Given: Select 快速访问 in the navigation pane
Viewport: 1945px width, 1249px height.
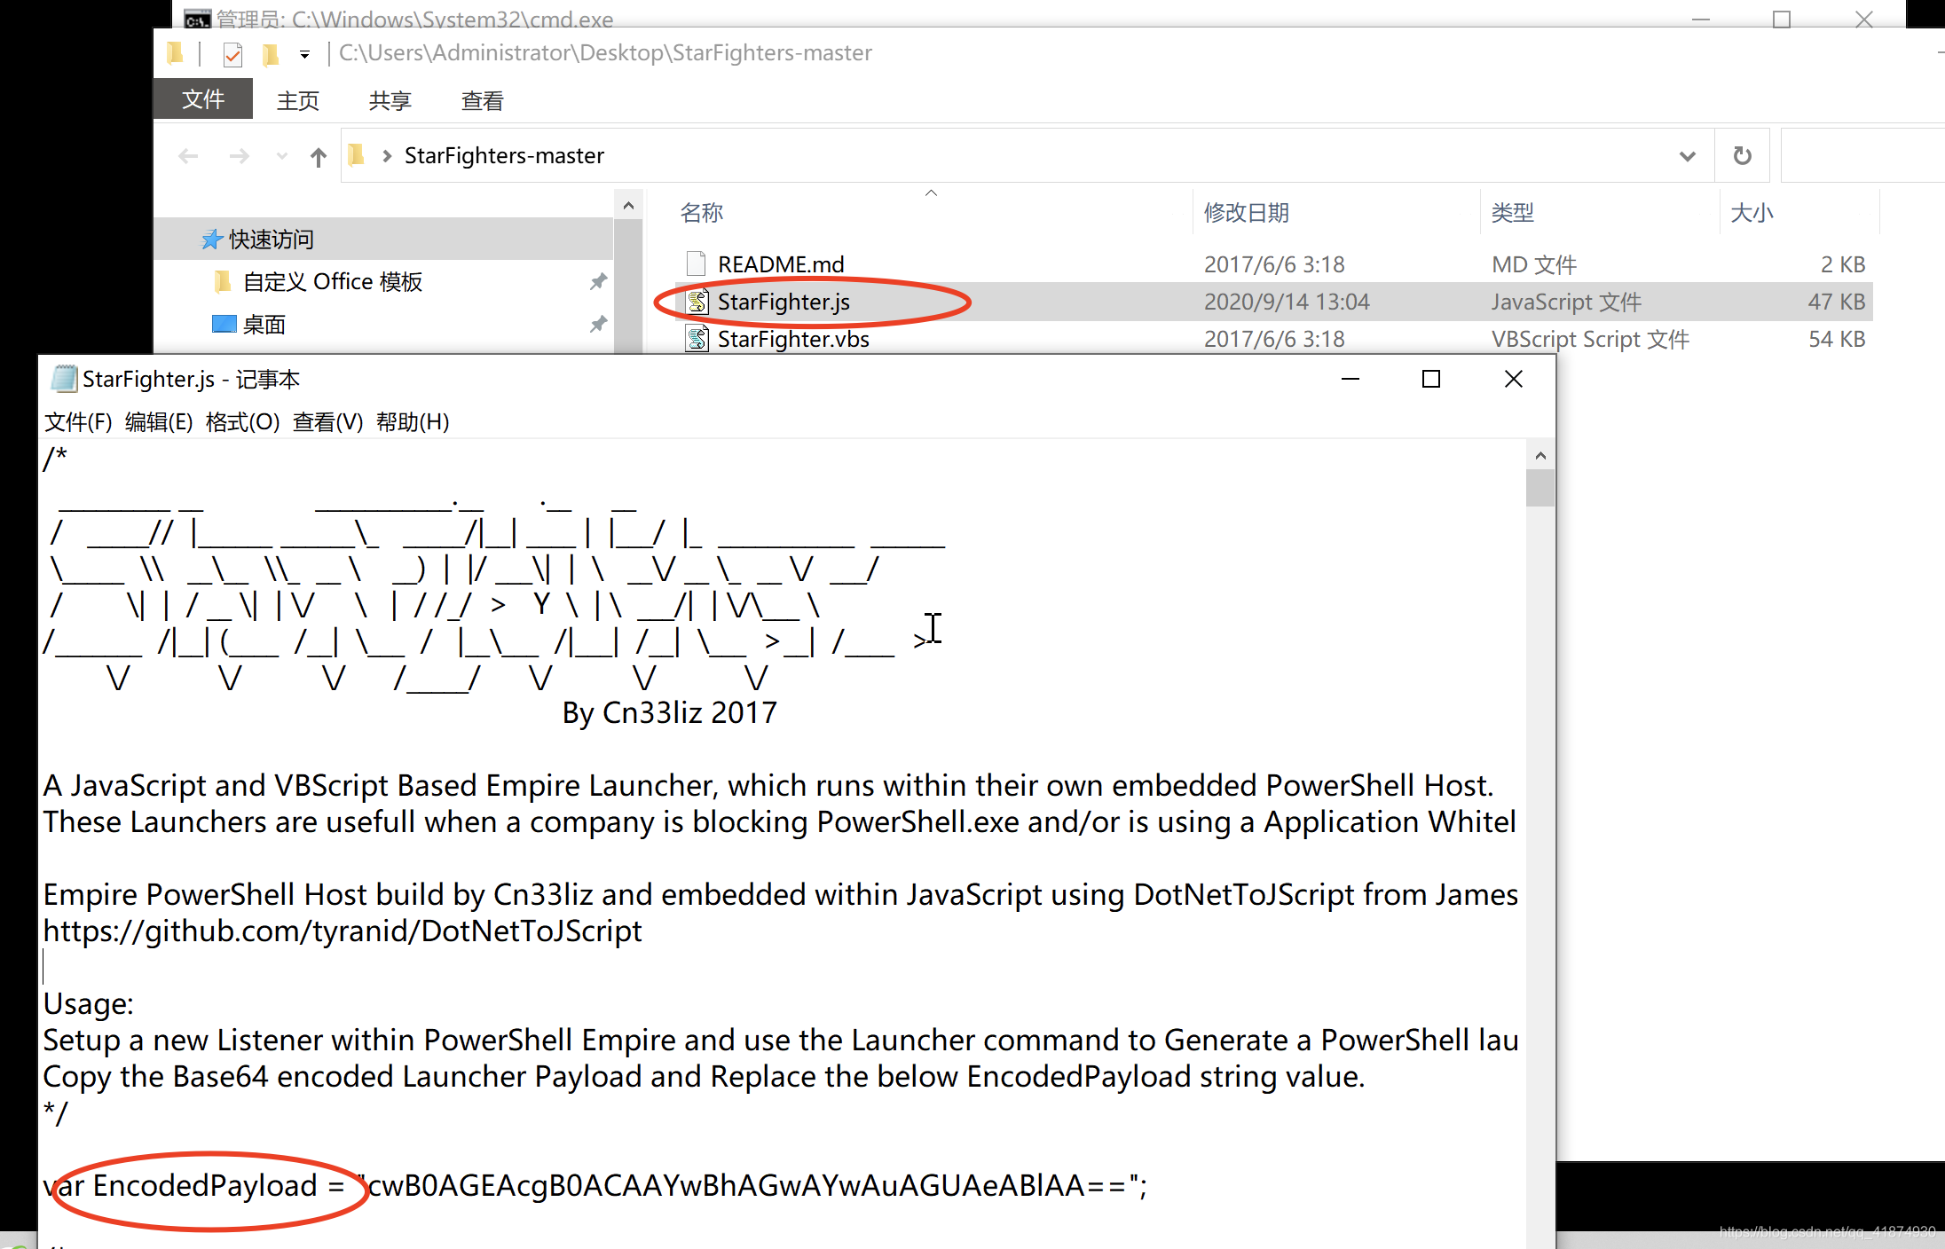Looking at the screenshot, I should 271,239.
